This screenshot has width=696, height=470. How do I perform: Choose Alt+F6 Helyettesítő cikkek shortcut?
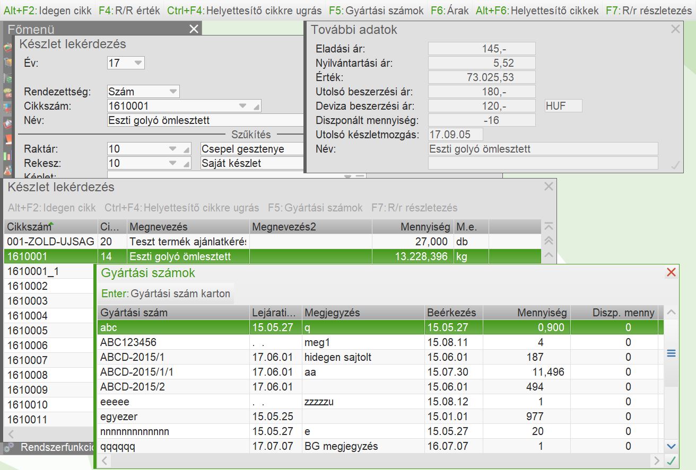tap(537, 10)
